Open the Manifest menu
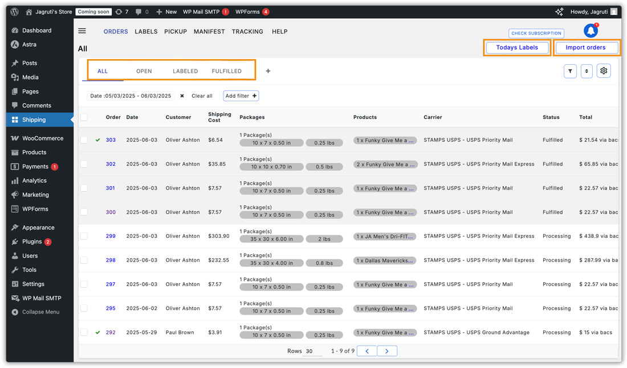 point(209,31)
